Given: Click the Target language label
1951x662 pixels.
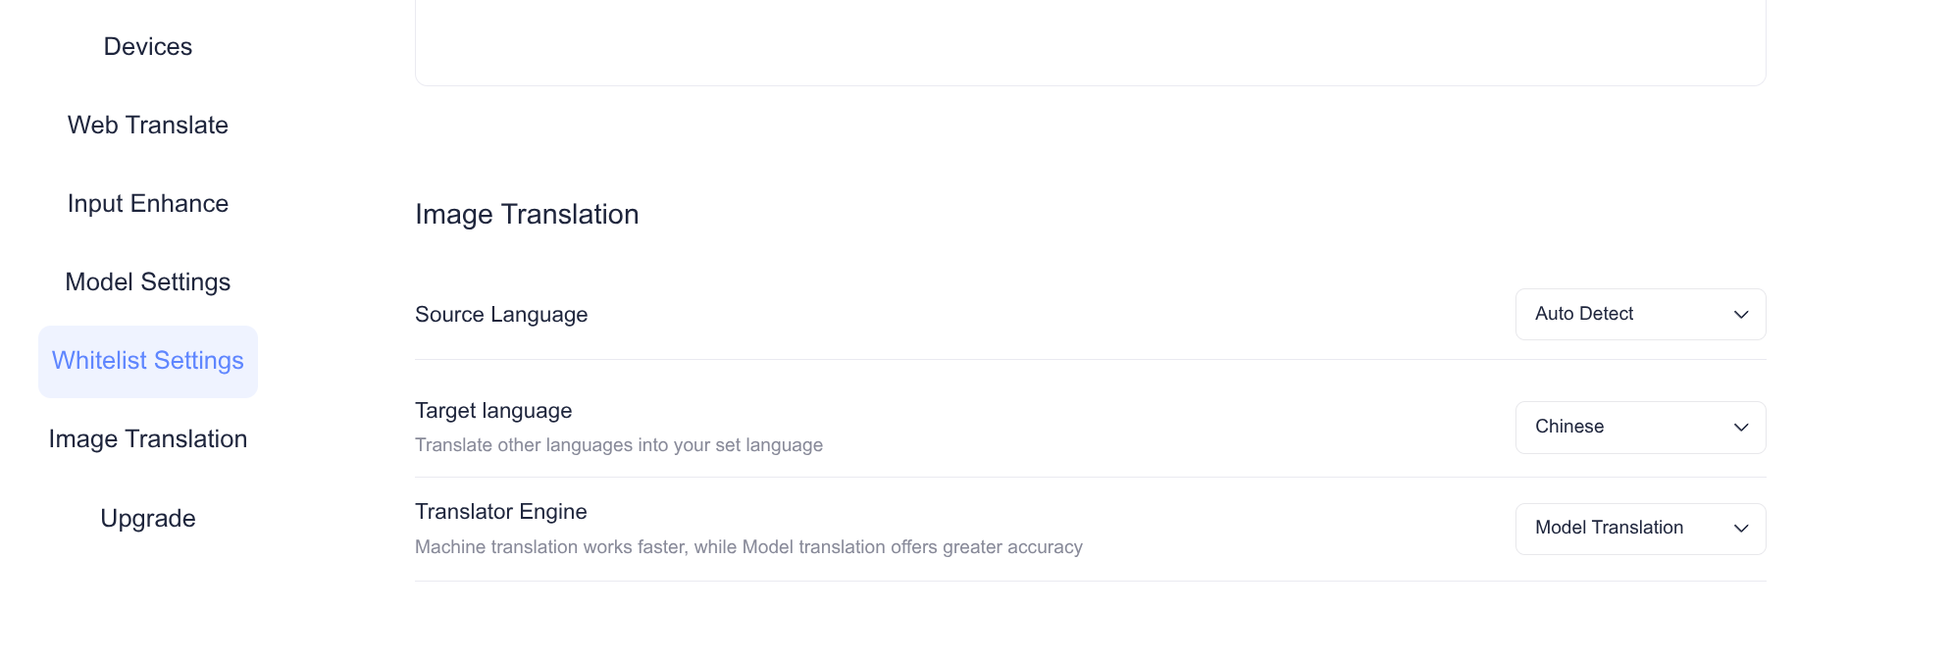Looking at the screenshot, I should point(493,411).
